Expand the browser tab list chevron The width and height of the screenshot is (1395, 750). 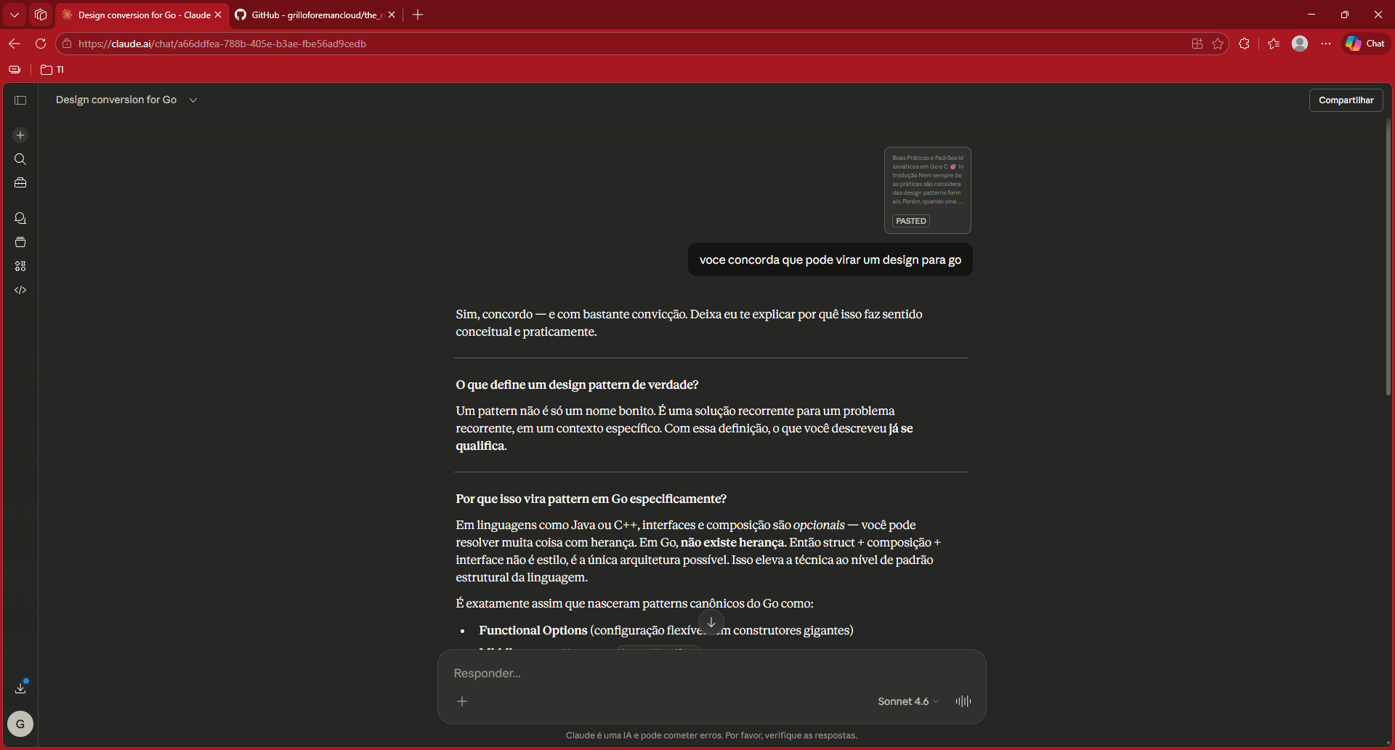click(x=15, y=15)
